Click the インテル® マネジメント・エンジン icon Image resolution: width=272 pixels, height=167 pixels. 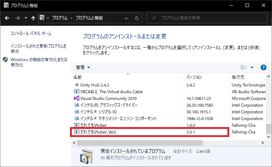pos(76,119)
